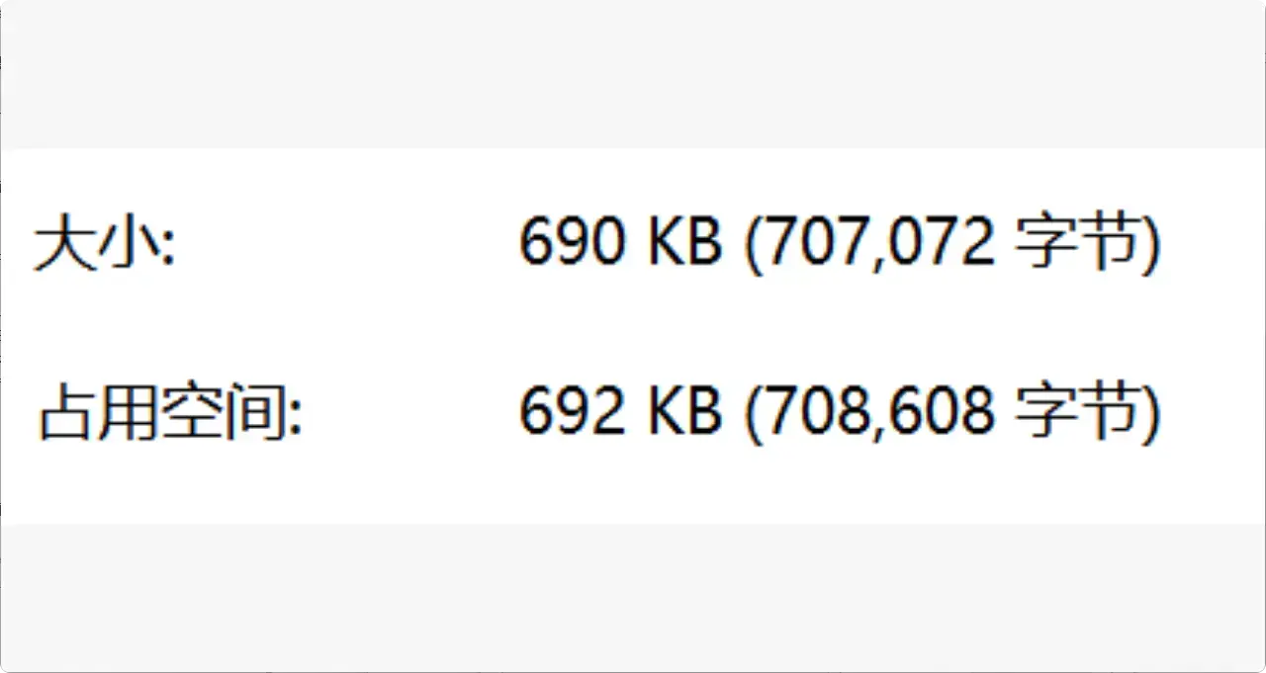
Task: Click the 692 number in the 占用空间 row
Action: click(572, 410)
